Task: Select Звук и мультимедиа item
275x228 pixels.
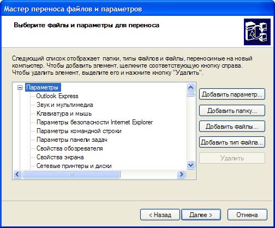Action: [65, 105]
